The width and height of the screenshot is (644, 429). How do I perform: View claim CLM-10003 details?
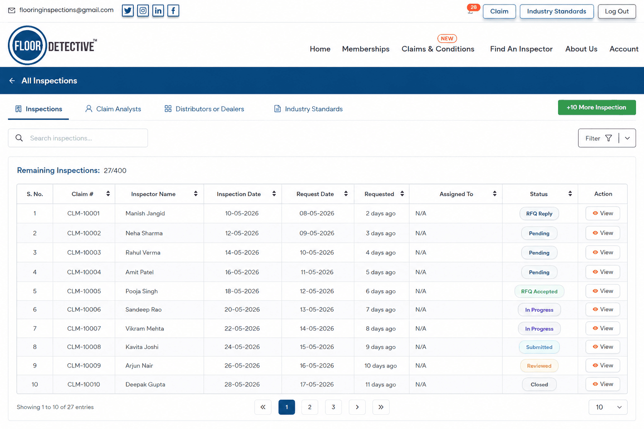(602, 252)
